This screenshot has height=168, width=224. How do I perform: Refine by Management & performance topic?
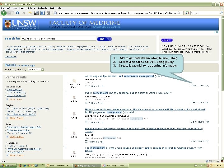[x=24, y=127]
